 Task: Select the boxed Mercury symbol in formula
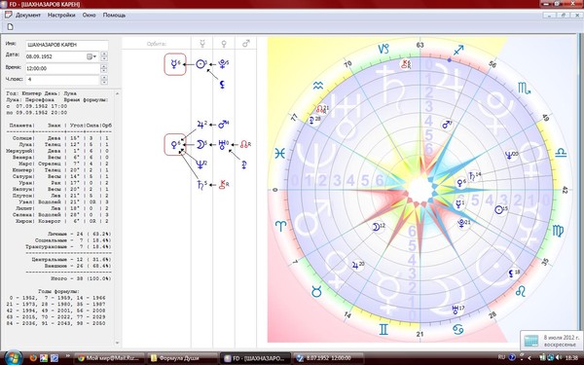coord(175,64)
